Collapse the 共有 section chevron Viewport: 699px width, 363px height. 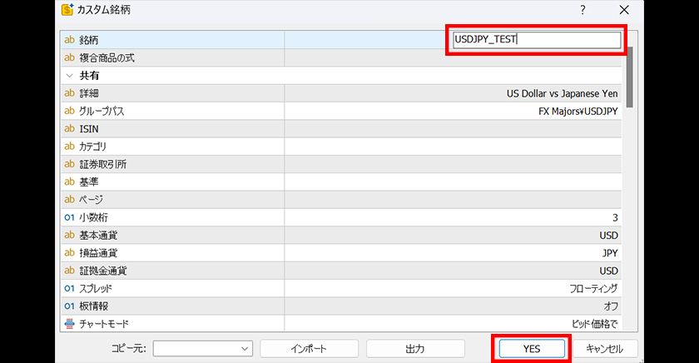pos(69,76)
